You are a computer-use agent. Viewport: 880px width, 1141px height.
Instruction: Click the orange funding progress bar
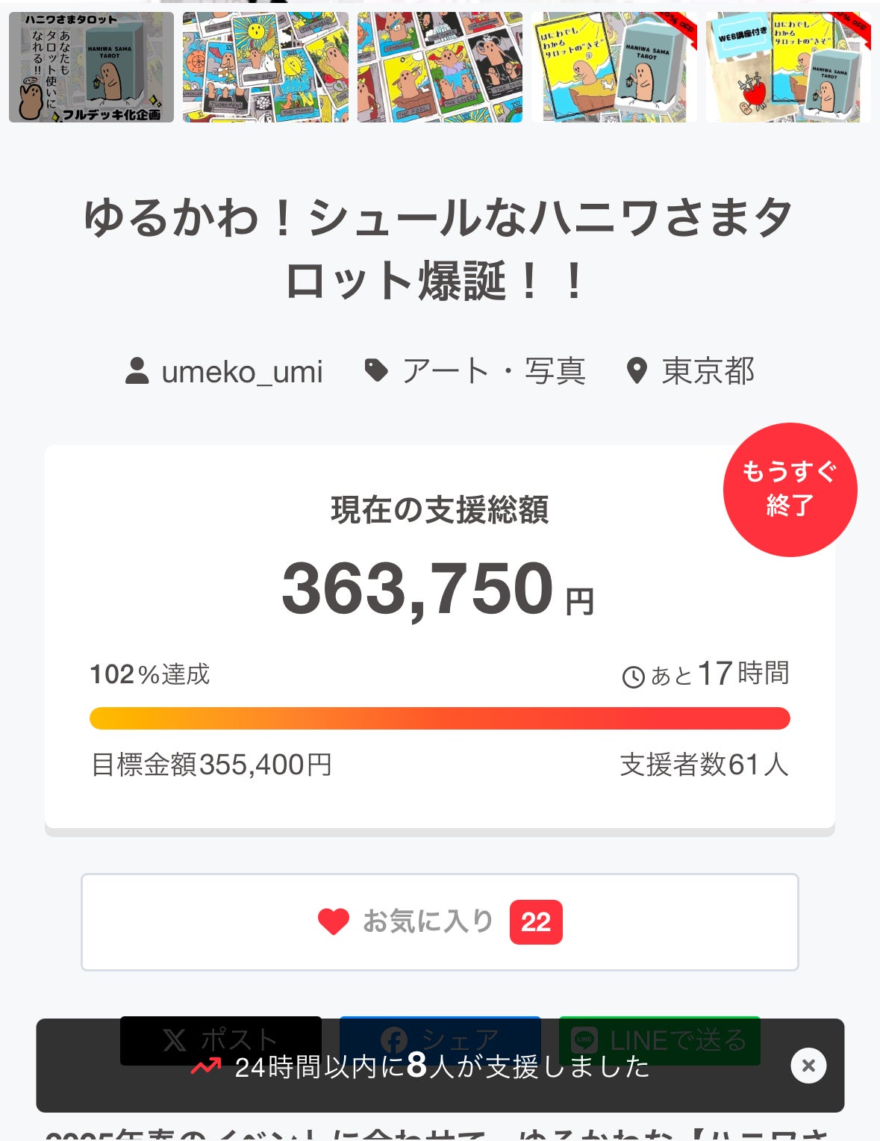pos(440,718)
